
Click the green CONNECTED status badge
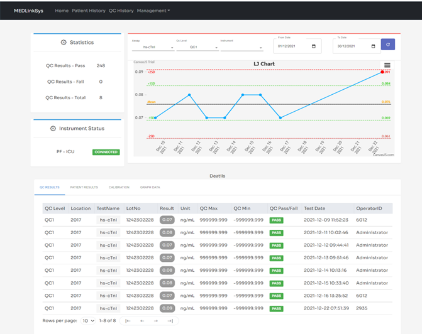click(x=106, y=152)
